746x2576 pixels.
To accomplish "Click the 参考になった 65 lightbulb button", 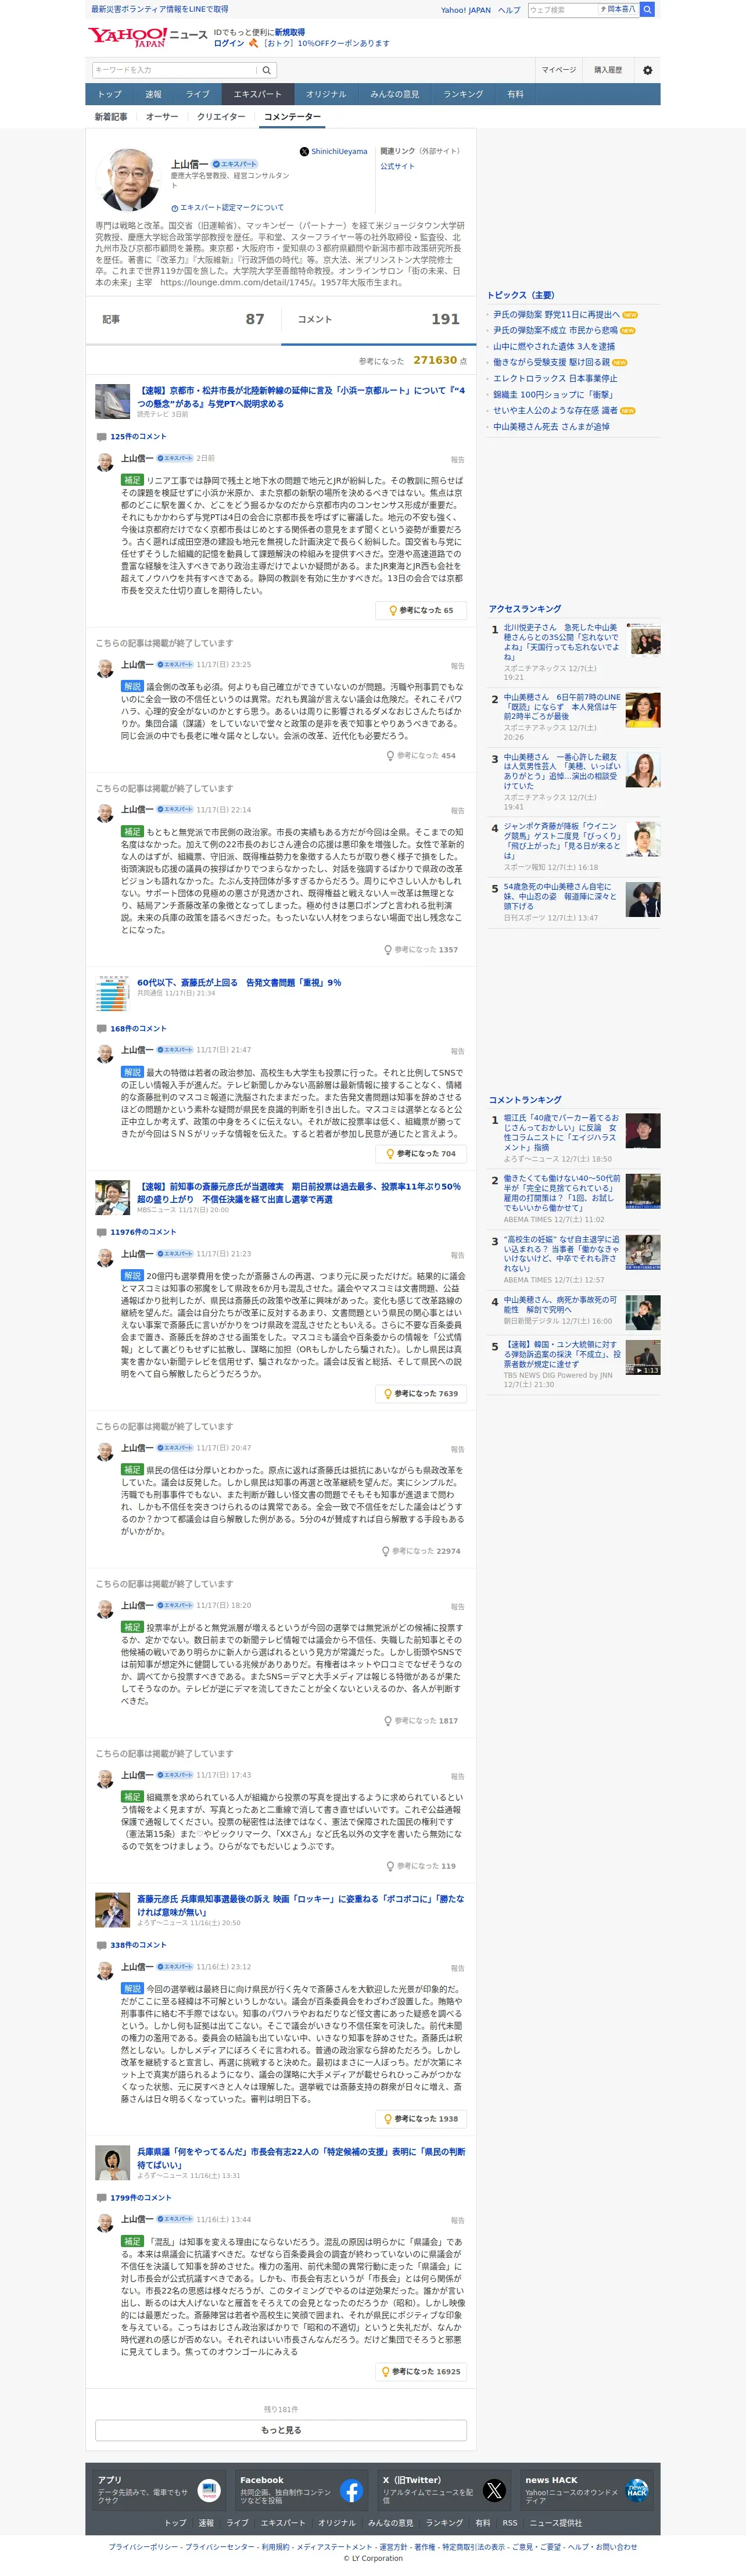I will (x=422, y=610).
